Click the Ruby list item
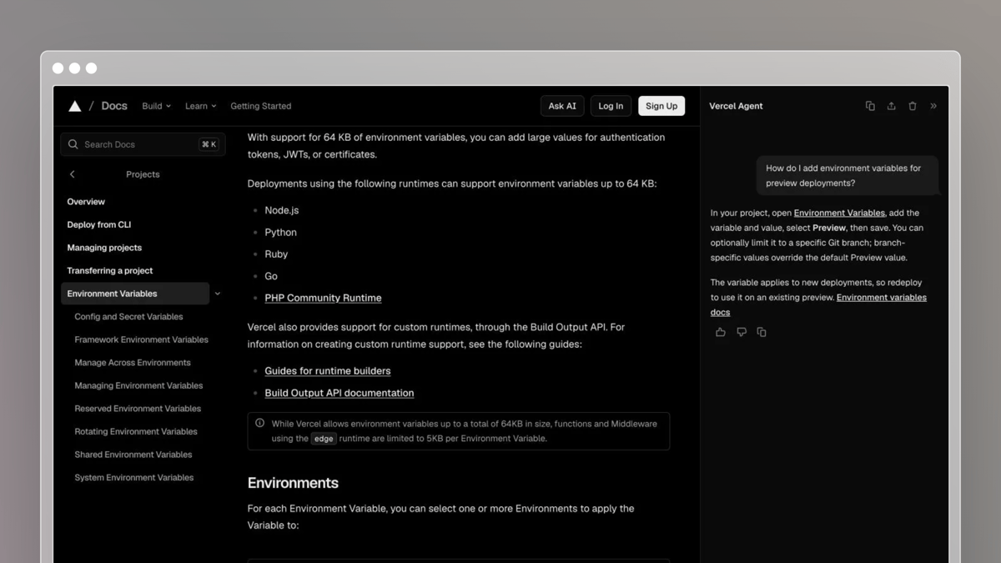1001x563 pixels. 276,254
